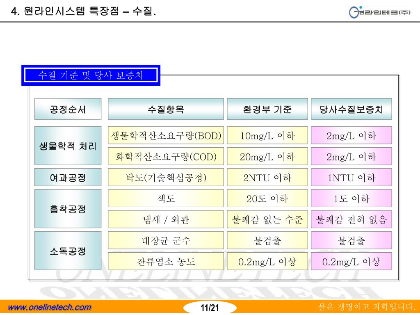This screenshot has width=420, height=315.
Task: Click the '2NTU 이하' standard value
Action: pyautogui.click(x=267, y=177)
